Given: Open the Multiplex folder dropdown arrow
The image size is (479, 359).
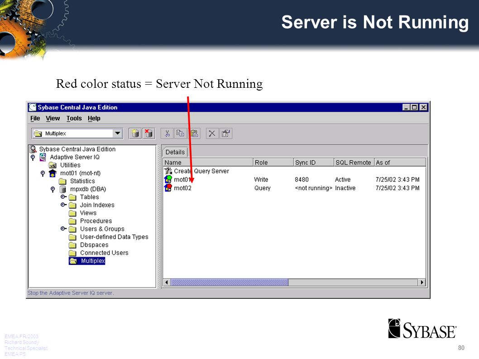Looking at the screenshot, I should (x=118, y=134).
